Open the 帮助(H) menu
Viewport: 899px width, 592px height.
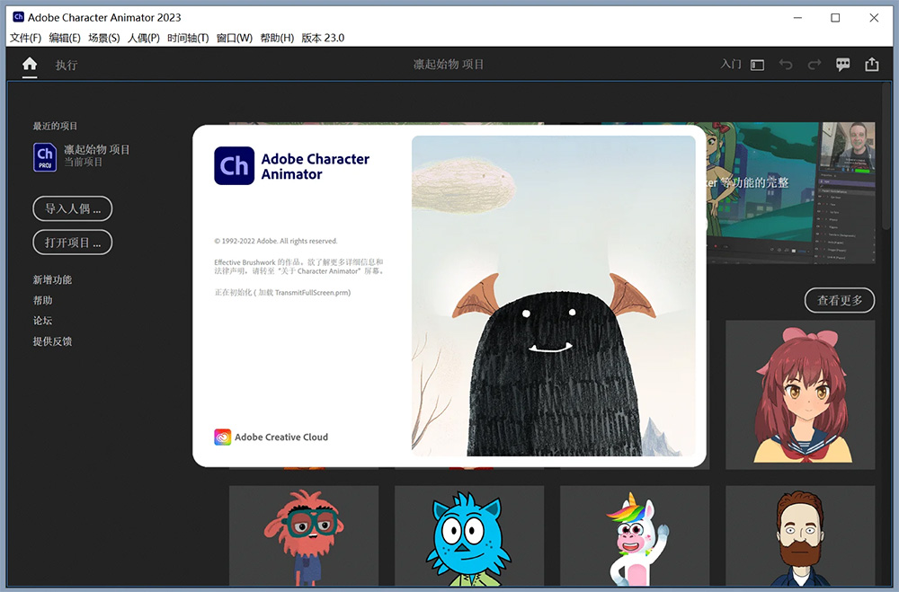click(278, 38)
